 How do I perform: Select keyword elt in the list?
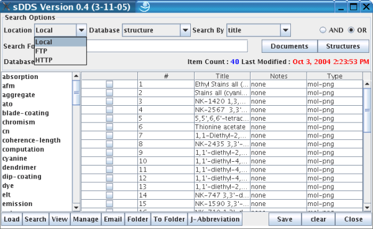coord(6,195)
